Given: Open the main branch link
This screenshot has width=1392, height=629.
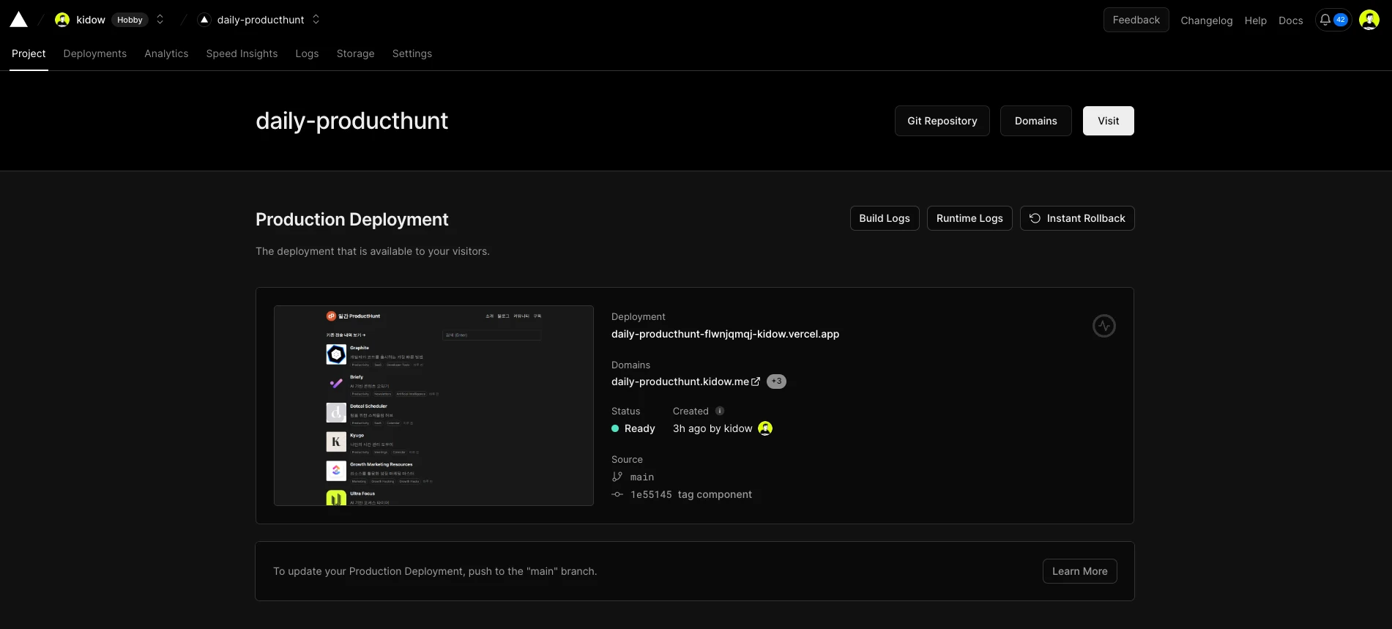Looking at the screenshot, I should tap(642, 477).
